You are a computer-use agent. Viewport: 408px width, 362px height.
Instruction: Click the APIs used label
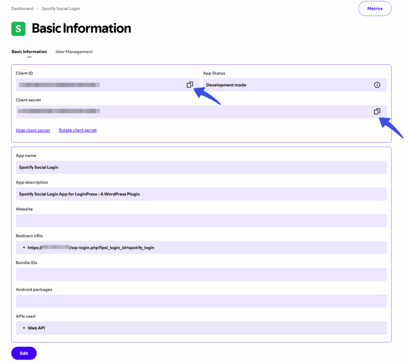click(25, 317)
